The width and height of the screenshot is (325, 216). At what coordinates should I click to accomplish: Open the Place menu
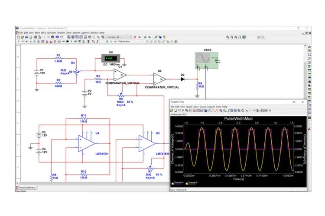[x=37, y=33]
